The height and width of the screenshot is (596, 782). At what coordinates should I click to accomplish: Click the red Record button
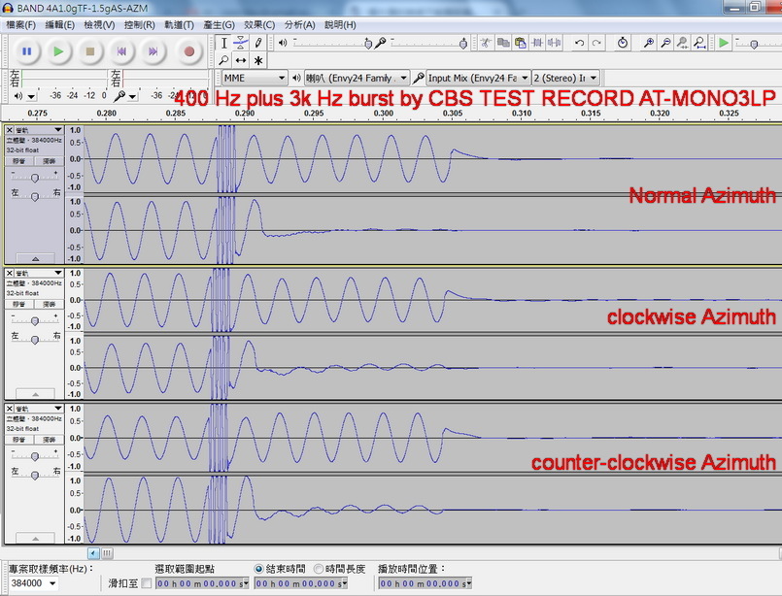tap(189, 51)
